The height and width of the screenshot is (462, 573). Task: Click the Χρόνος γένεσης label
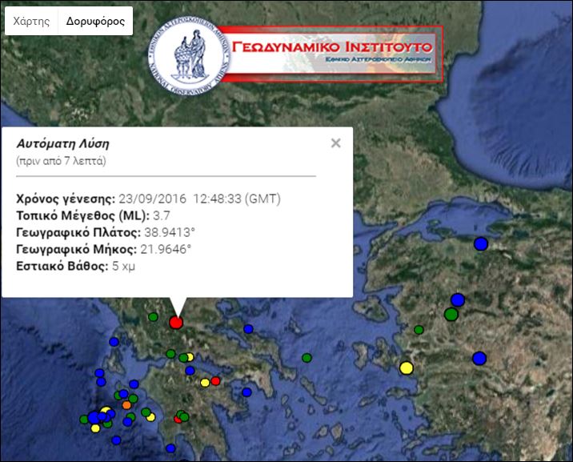coord(66,199)
